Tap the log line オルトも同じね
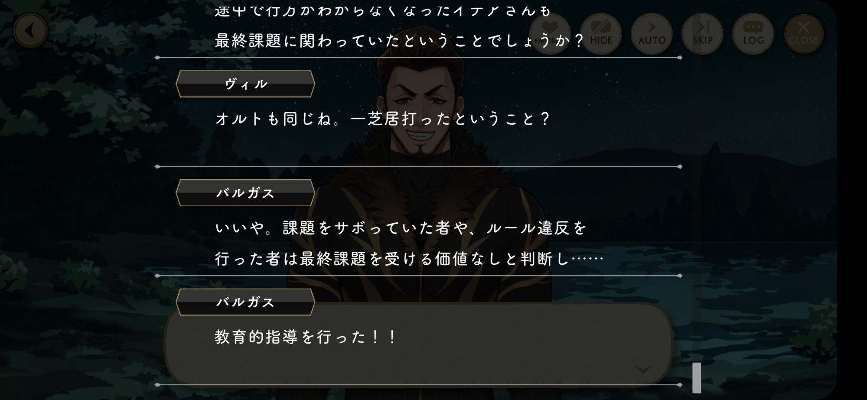Viewport: 867px width, 400px height. 382,119
